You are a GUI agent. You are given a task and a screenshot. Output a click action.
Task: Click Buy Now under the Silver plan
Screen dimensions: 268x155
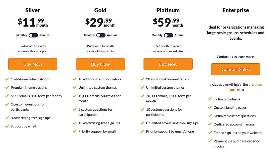[33, 64]
